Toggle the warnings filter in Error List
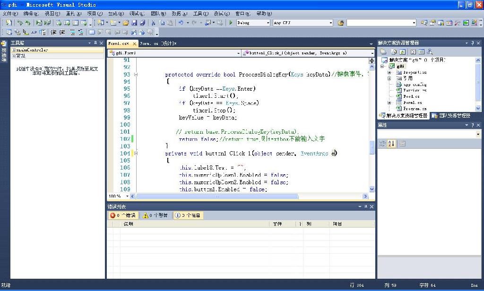 point(156,215)
